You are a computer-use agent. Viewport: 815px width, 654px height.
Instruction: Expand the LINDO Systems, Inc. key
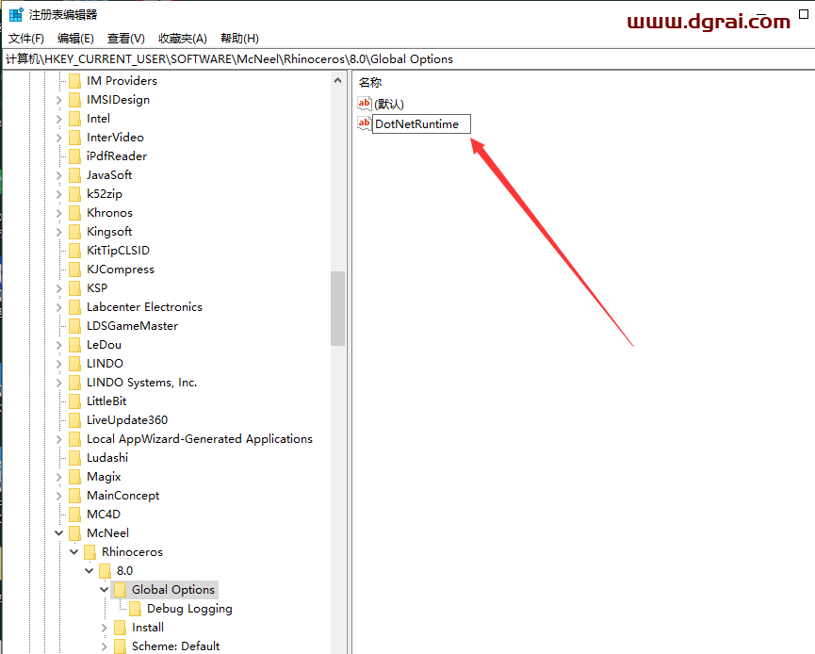tap(58, 383)
